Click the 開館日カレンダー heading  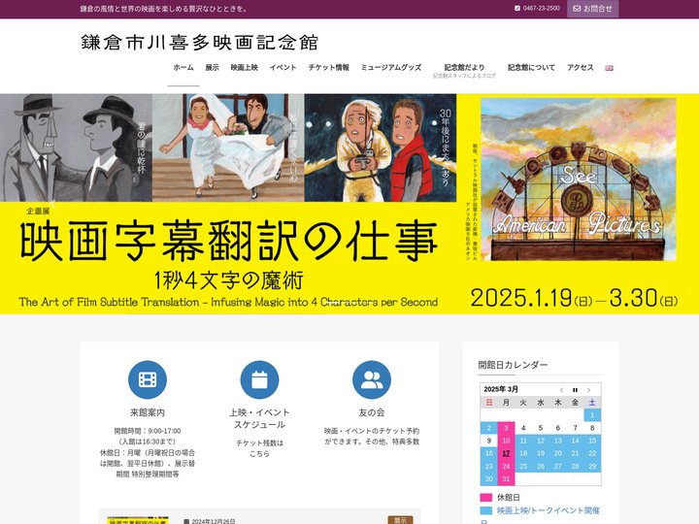[513, 365]
